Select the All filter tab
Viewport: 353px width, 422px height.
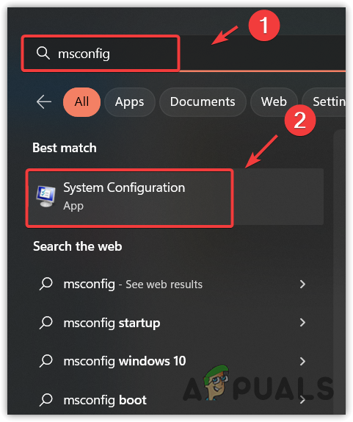point(81,102)
